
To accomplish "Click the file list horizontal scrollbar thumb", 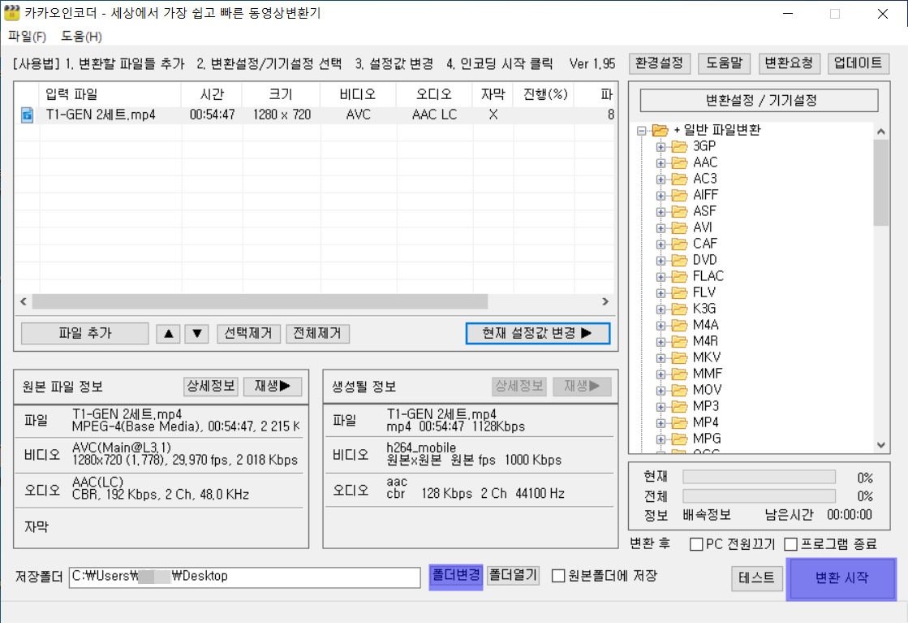I will 260,301.
